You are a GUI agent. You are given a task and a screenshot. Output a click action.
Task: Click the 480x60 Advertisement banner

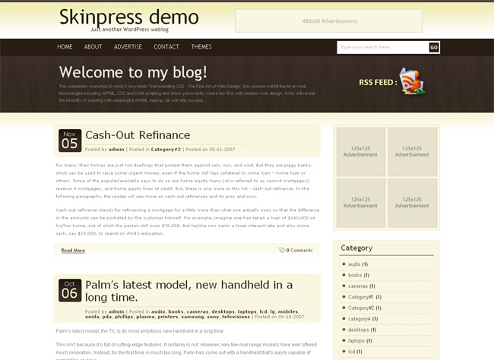[328, 21]
